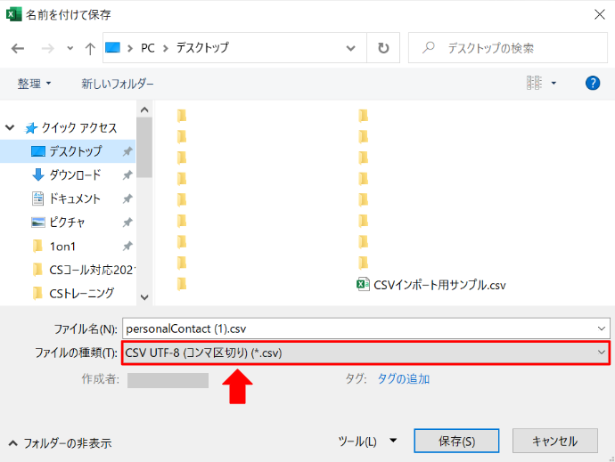Click the Excel icon of CSVインポート用サンプル.csv
The width and height of the screenshot is (615, 462).
point(363,284)
